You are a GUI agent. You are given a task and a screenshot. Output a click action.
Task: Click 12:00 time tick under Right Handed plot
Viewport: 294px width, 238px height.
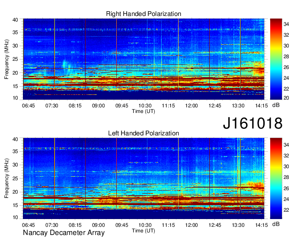click(x=192, y=106)
